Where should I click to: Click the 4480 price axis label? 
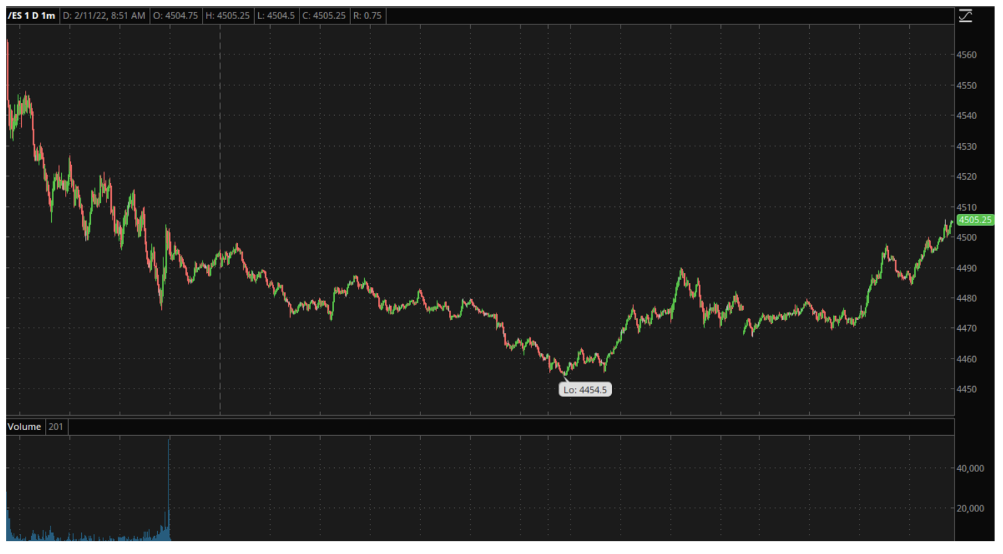pos(967,298)
